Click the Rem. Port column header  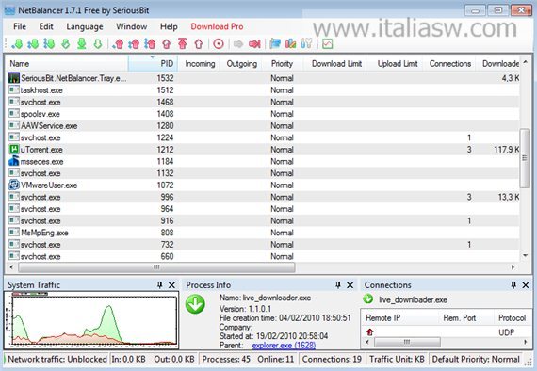click(466, 318)
